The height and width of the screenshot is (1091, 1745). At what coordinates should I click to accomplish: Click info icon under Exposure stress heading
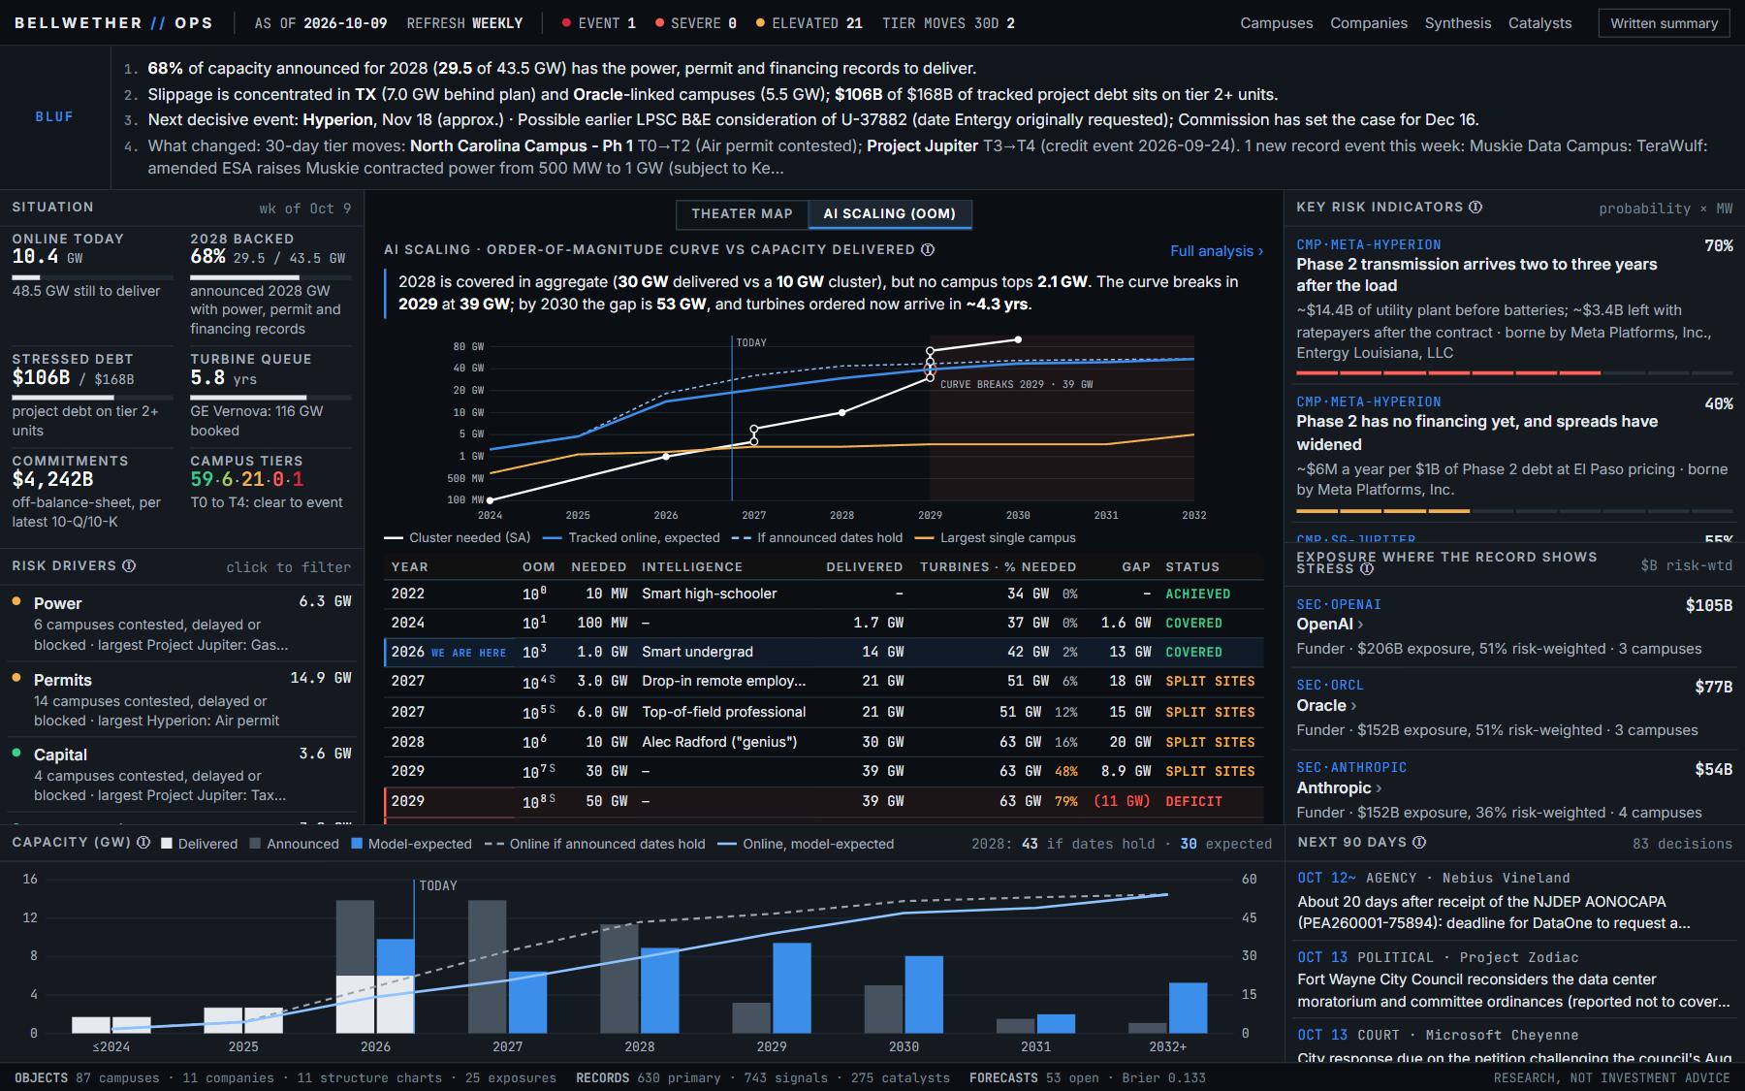coord(1367,568)
